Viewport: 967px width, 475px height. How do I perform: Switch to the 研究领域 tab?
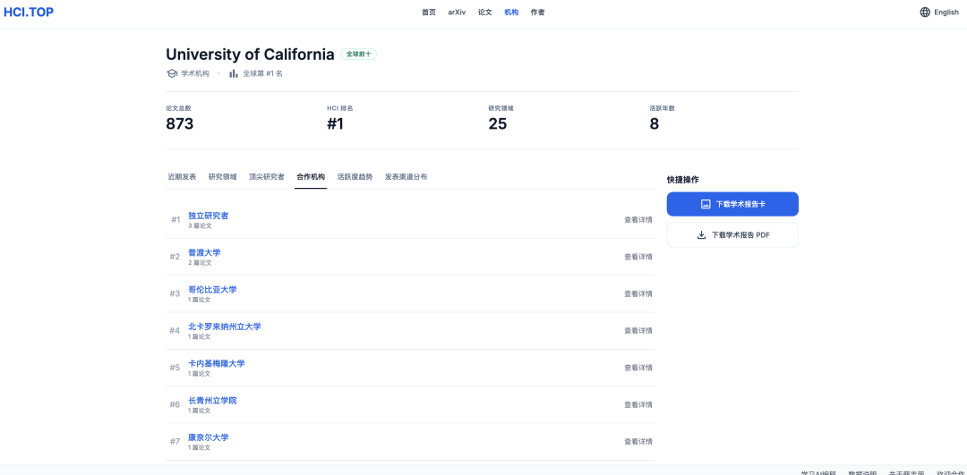click(223, 177)
